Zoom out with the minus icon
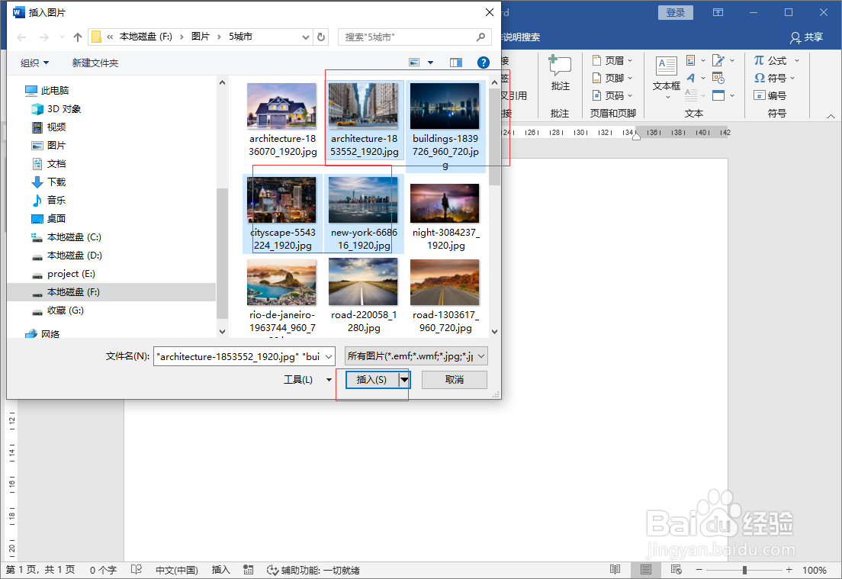The height and width of the screenshot is (579, 842). tap(699, 570)
